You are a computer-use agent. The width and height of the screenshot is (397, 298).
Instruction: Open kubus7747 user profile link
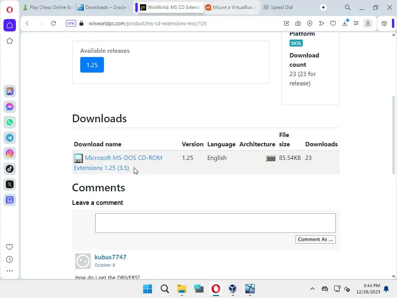tap(110, 257)
